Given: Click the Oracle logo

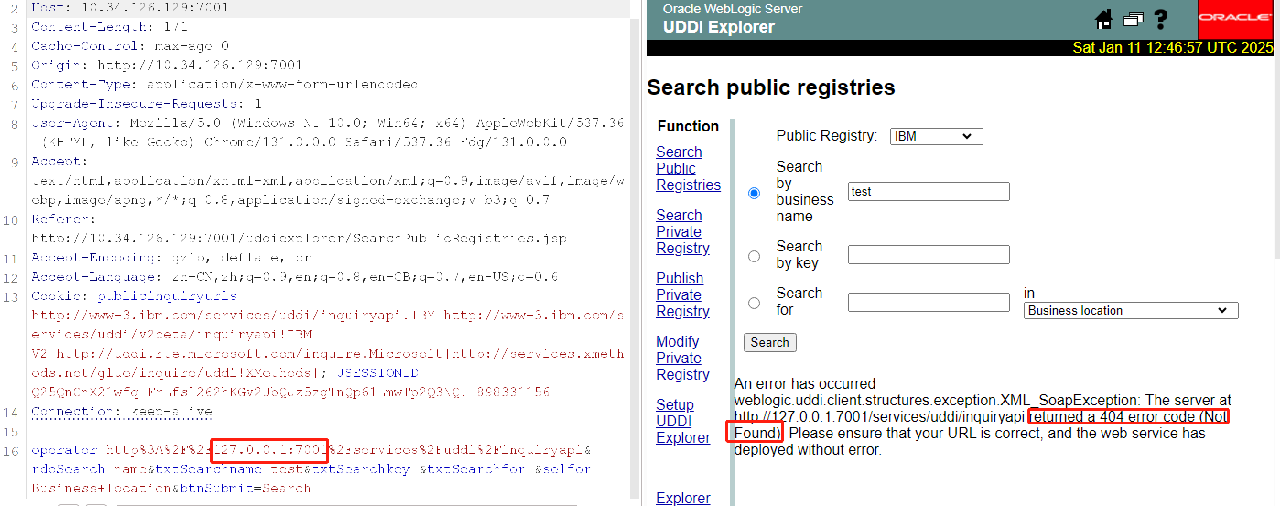Looking at the screenshot, I should coord(1235,18).
